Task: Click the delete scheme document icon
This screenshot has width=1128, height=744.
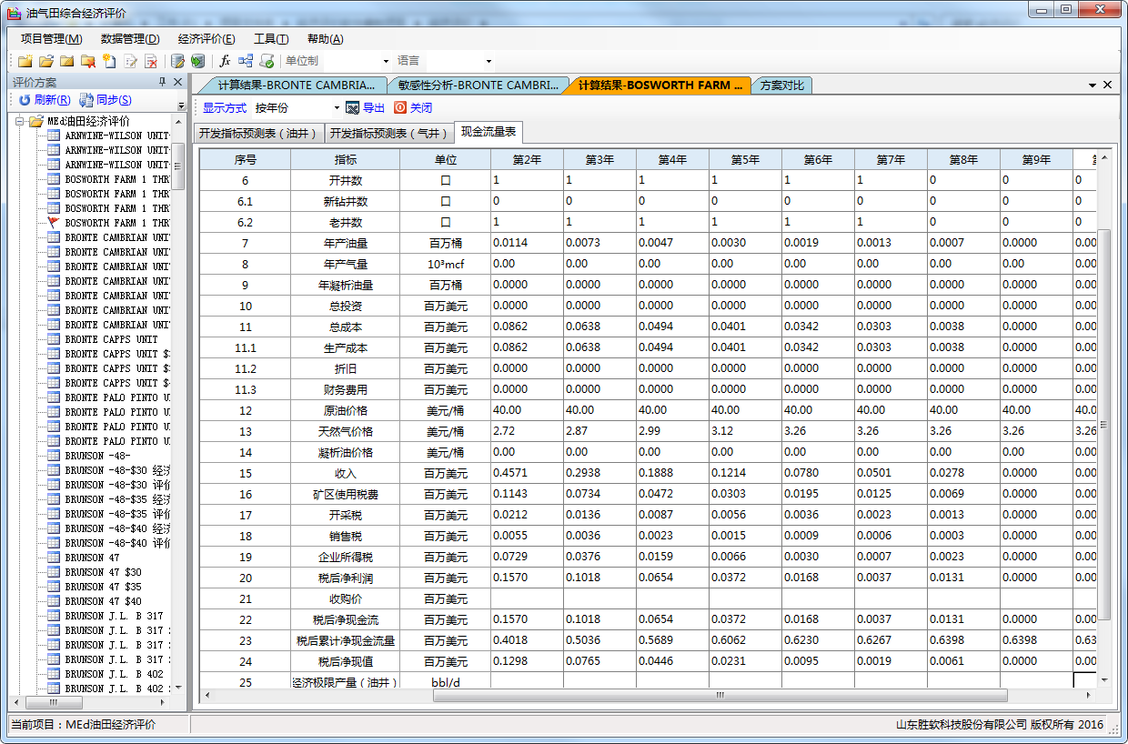Action: click(x=151, y=61)
